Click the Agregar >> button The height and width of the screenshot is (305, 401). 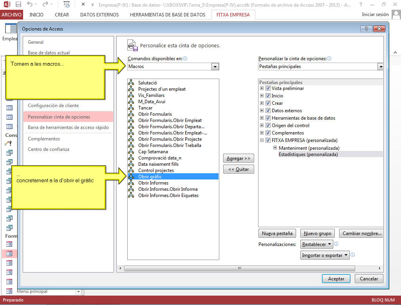pos(238,158)
